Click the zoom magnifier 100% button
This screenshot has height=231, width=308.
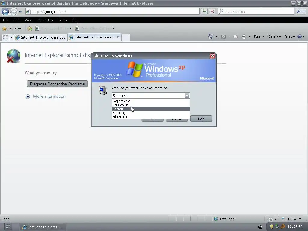click(288, 219)
